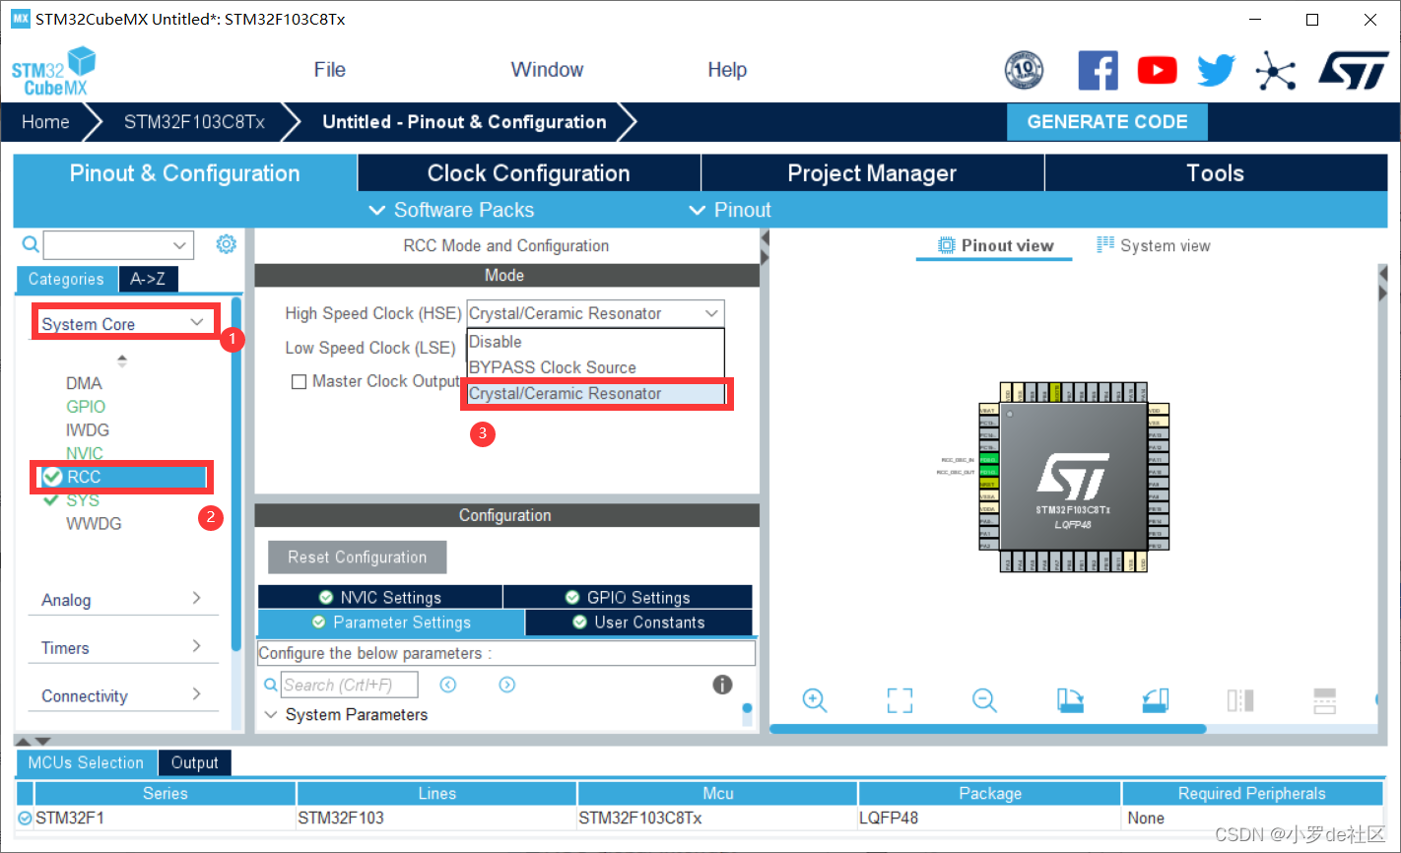Open the peripheral search combo arrow
1401x853 pixels.
click(x=179, y=245)
